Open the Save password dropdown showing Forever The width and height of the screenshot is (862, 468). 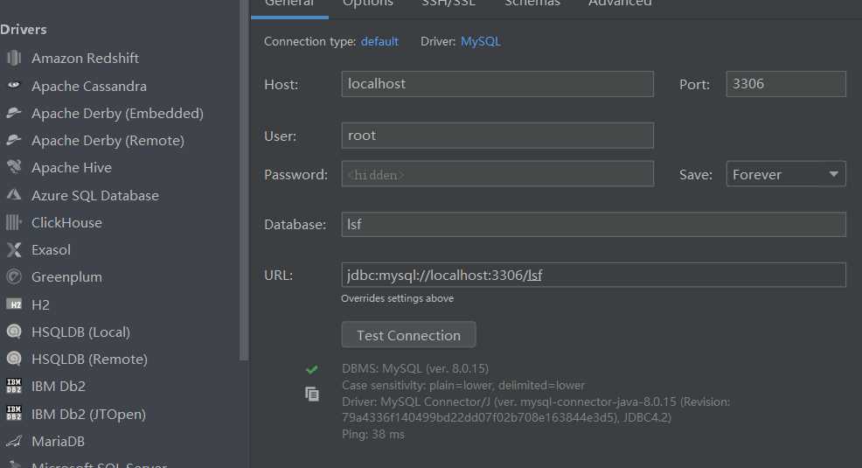786,174
